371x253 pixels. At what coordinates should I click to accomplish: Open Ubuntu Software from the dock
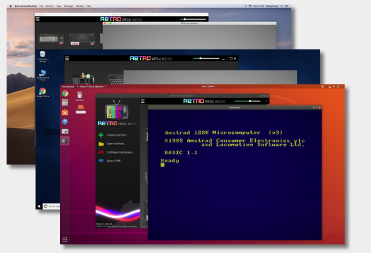65,112
